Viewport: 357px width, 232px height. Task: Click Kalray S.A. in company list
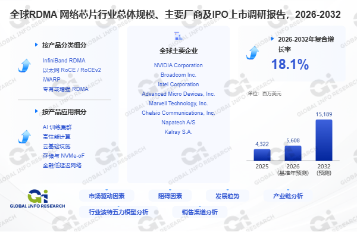(178, 132)
